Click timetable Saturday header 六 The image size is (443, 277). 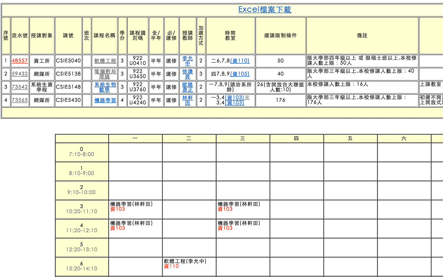(404, 138)
